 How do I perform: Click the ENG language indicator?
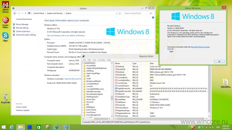pos(218,127)
